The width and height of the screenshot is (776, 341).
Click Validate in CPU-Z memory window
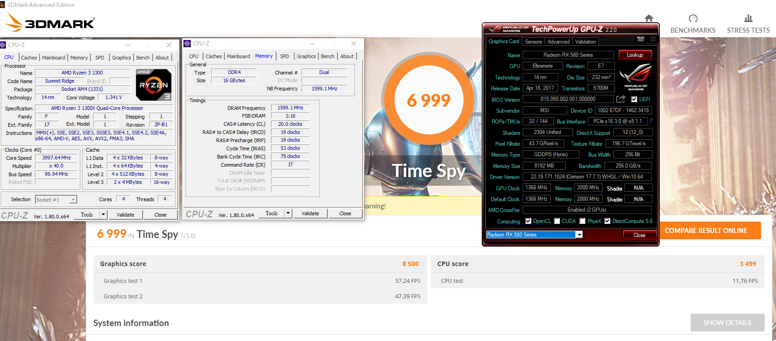[x=310, y=213]
